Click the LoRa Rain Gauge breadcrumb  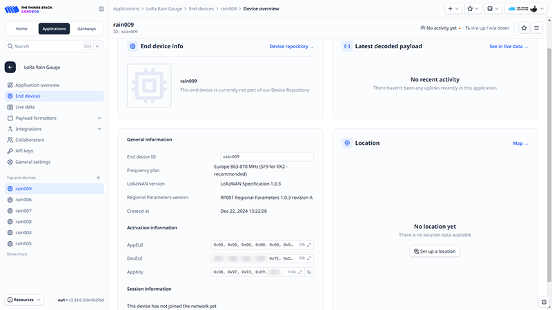(164, 9)
